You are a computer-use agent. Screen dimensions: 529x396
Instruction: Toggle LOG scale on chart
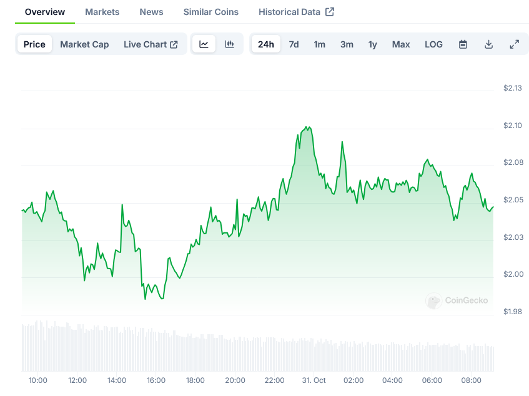[x=433, y=44]
